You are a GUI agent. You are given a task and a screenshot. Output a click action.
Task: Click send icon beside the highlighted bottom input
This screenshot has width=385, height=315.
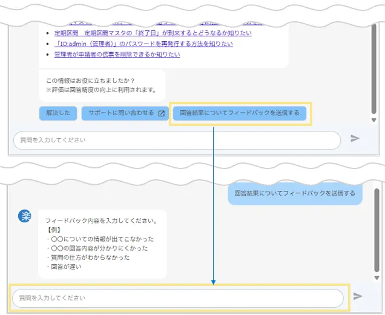[x=358, y=296]
